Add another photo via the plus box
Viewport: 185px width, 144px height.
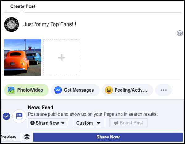(x=62, y=58)
